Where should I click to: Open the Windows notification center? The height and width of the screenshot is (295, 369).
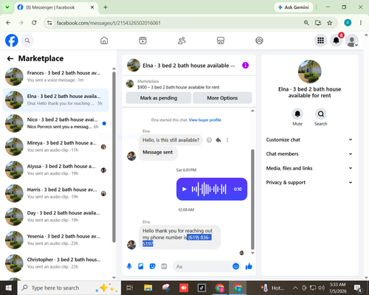coord(358,288)
